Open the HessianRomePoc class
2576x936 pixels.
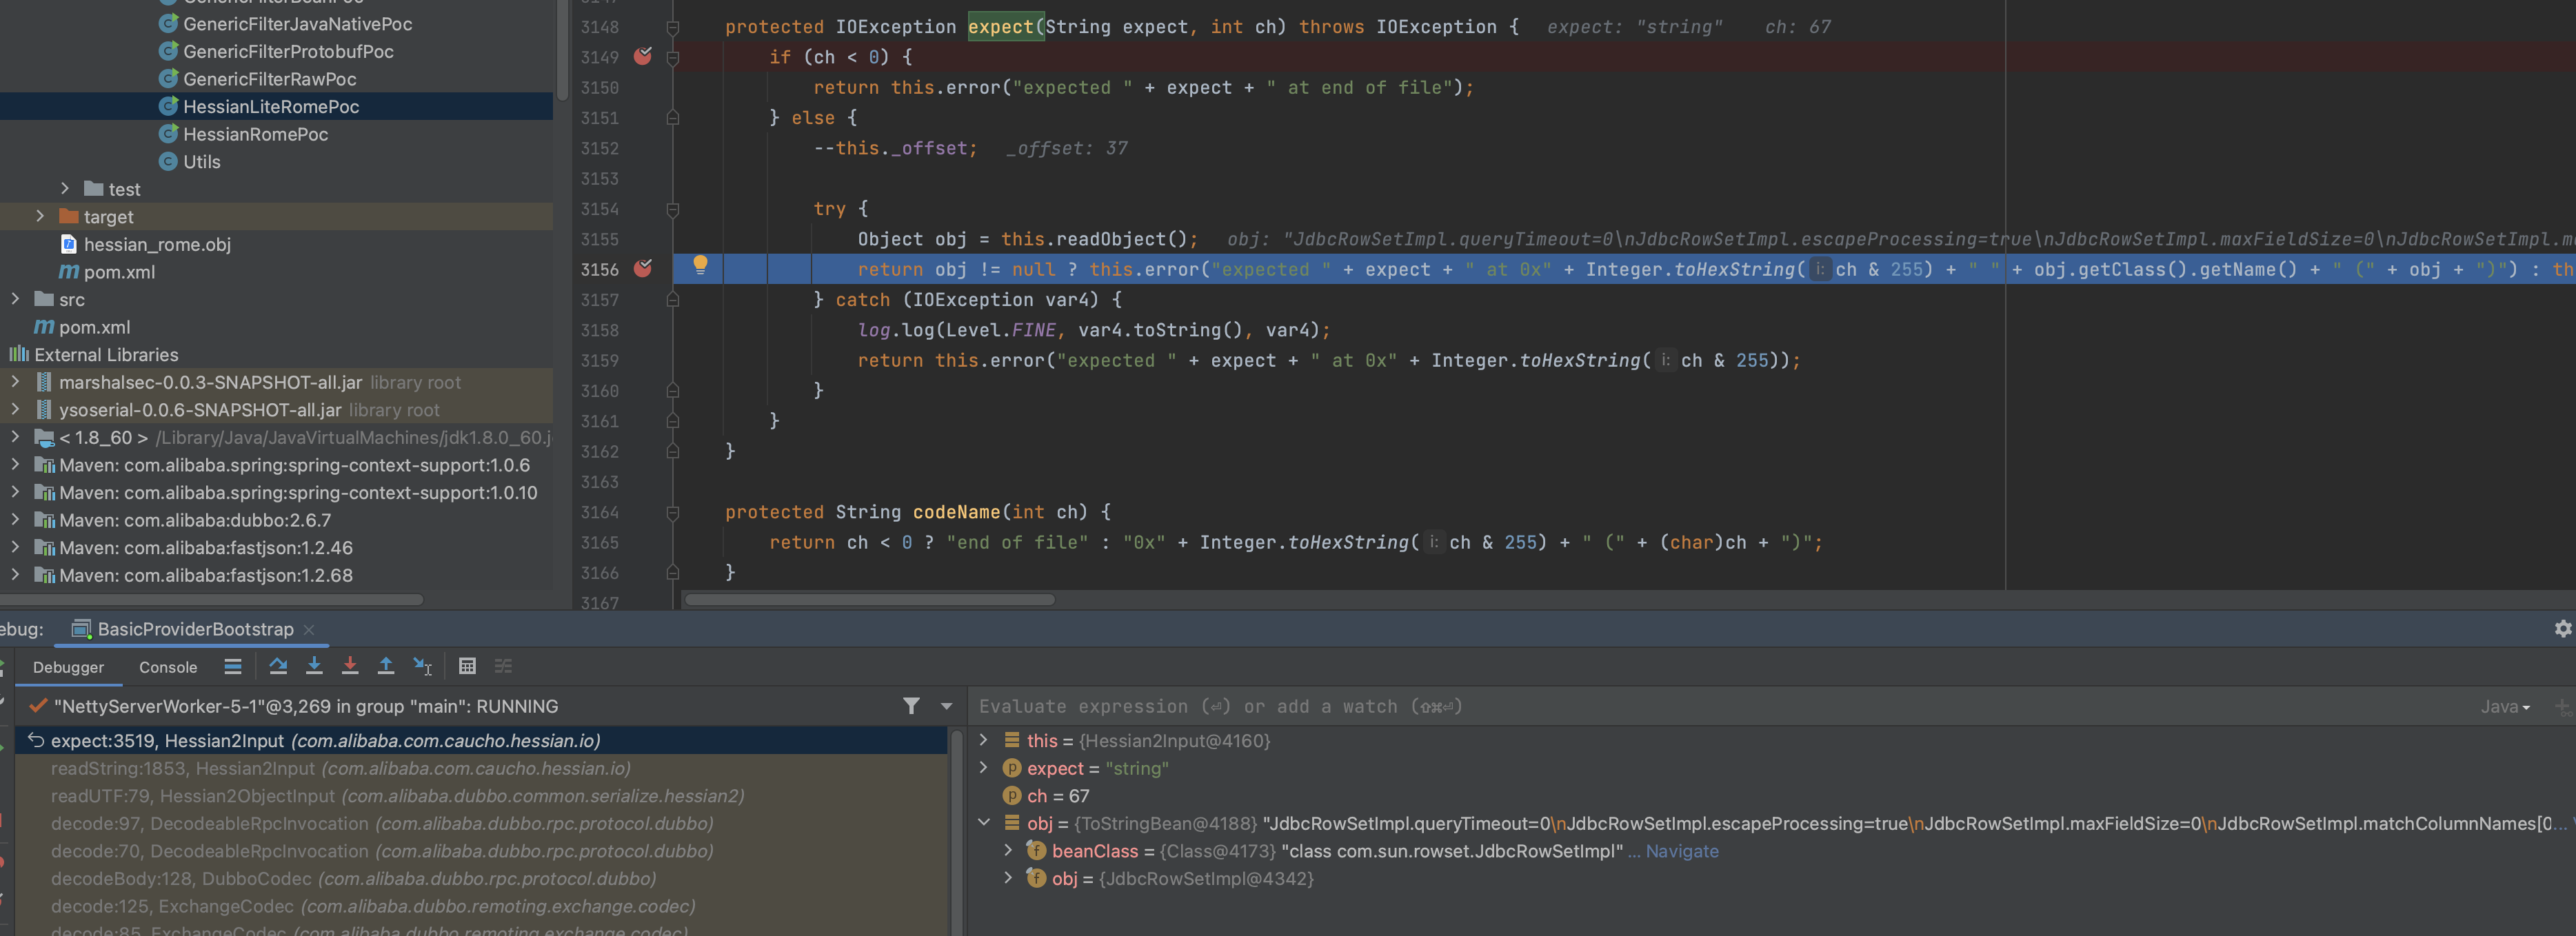[x=255, y=134]
